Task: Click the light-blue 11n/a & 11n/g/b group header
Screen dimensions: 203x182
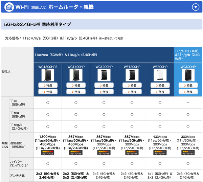Action: coord(188,55)
